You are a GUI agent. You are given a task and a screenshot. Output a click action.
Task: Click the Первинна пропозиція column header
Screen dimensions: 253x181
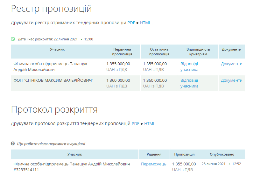coord(122,52)
